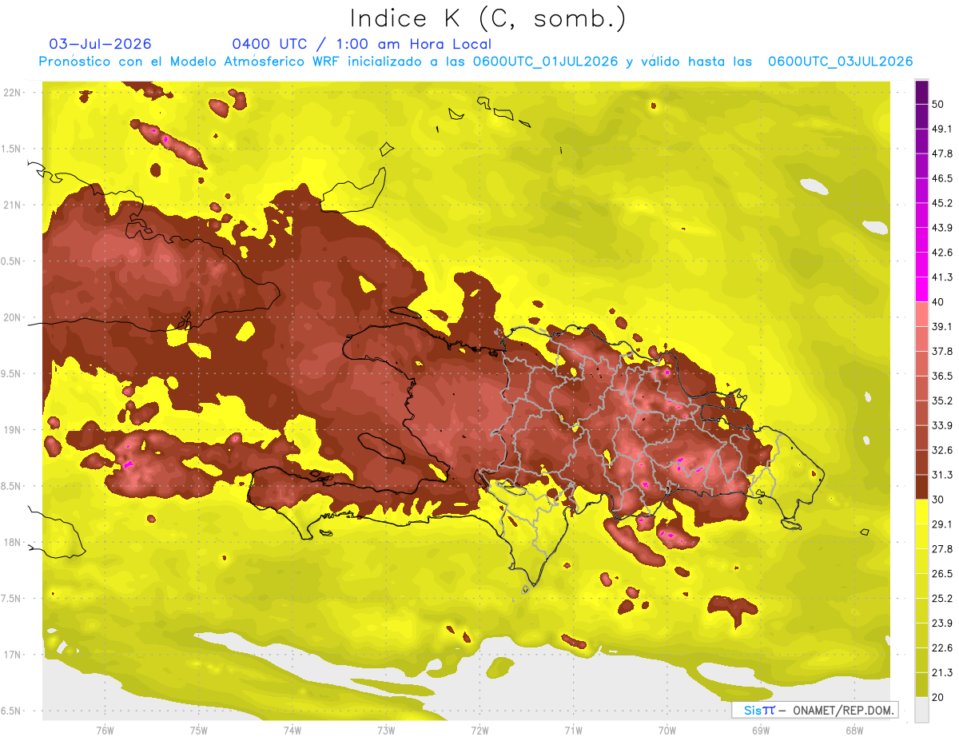Click the 70W longitude label
The image size is (959, 741).
point(667,730)
